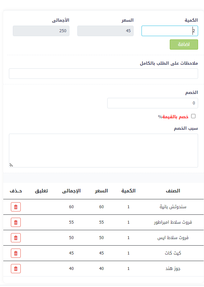This screenshot has height=287, width=204.
Task: Click the السعر price field
Action: (105, 31)
